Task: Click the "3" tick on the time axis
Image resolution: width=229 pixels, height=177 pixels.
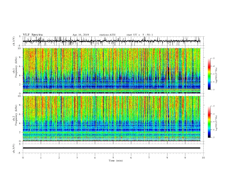Action: coord(77,158)
